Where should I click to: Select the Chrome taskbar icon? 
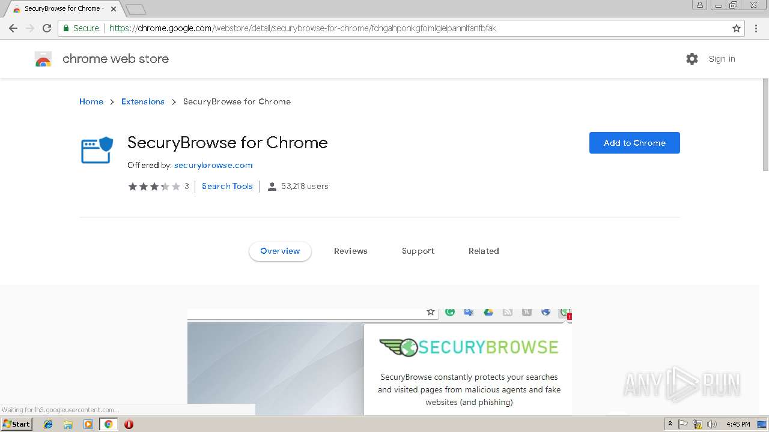coord(108,424)
